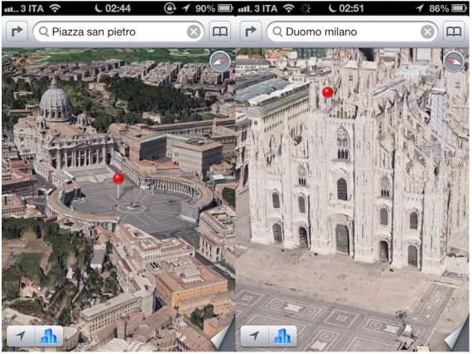The image size is (472, 354).
Task: Toggle 3D Flyover buildings on right map
Action: tap(282, 336)
